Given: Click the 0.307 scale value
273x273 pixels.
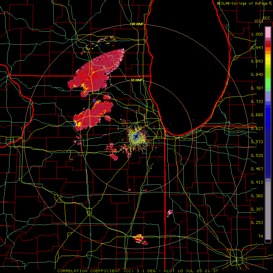Looking at the screenshot, I should pyautogui.click(x=257, y=209).
